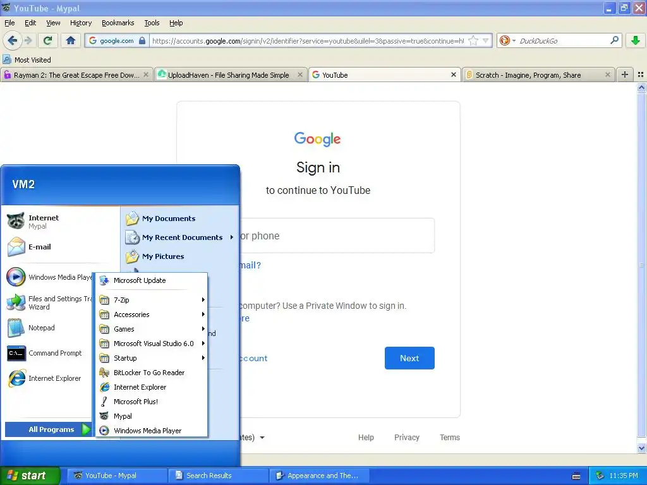The image size is (647, 485).
Task: Open the Privacy link in footer
Action: [x=407, y=437]
